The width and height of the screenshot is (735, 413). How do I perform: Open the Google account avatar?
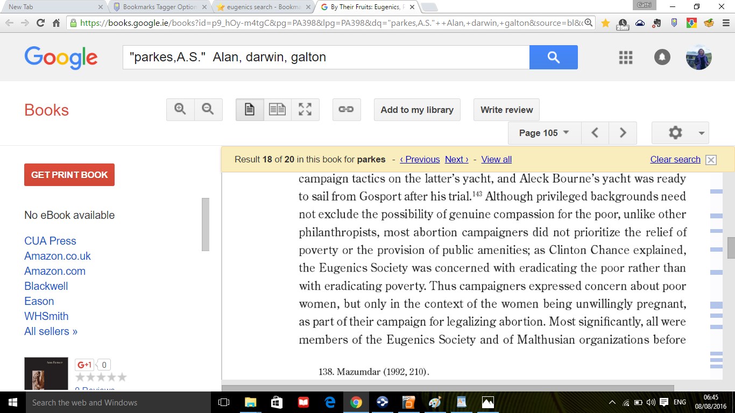[x=699, y=57]
